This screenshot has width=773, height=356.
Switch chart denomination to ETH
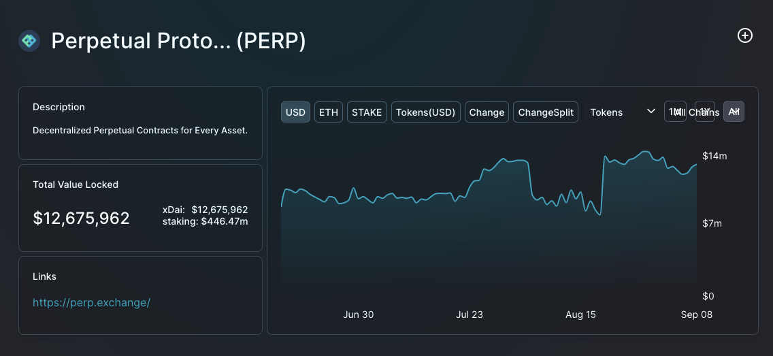329,112
